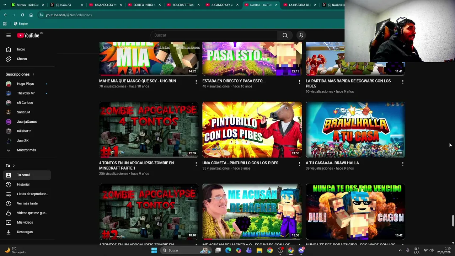The width and height of the screenshot is (455, 256).
Task: Open the Zombie Apocalypse #1 thumbnail
Action: (149, 129)
